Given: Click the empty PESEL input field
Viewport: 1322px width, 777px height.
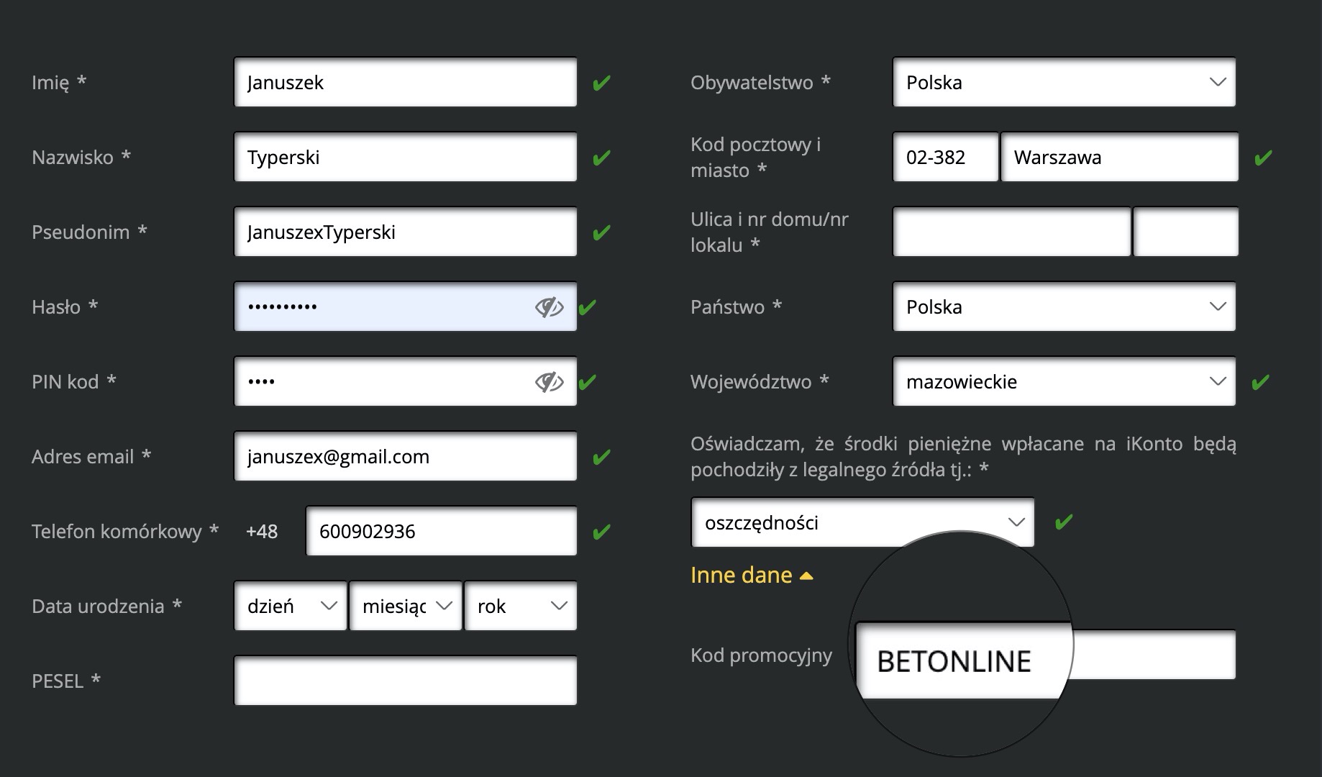Looking at the screenshot, I should point(406,681).
